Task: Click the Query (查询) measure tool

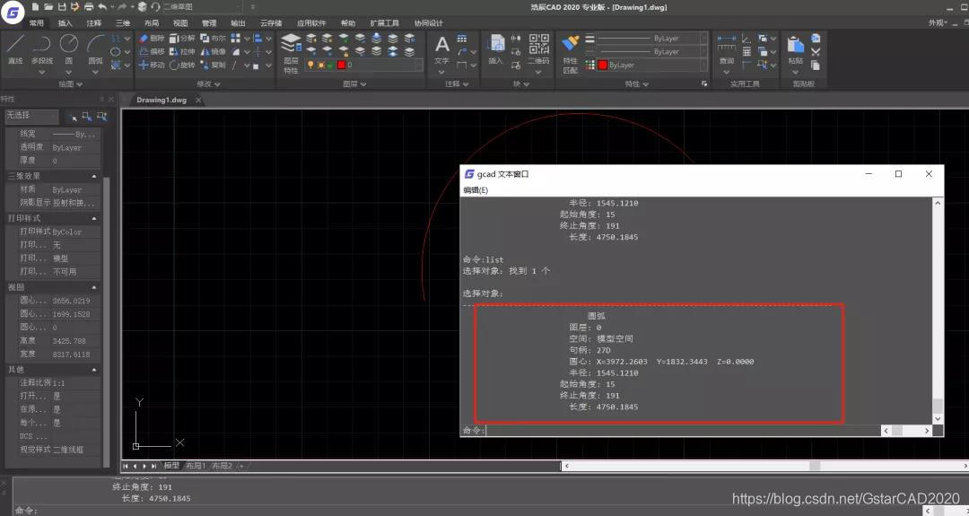Action: [x=727, y=49]
